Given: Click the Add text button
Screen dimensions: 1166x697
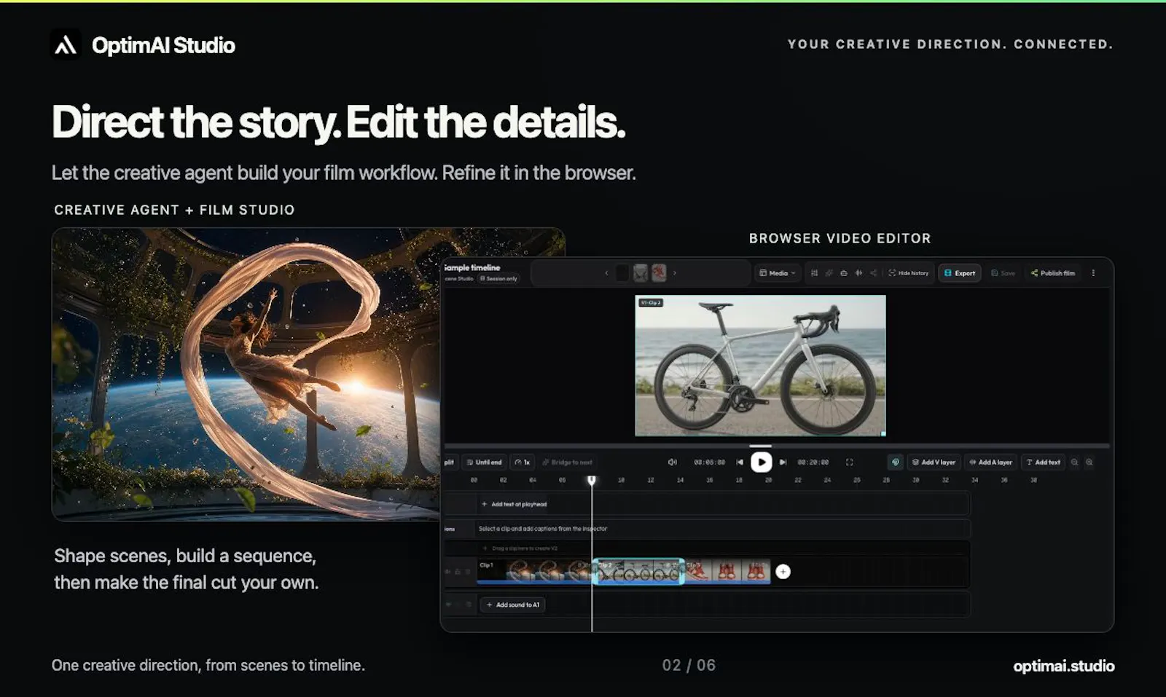Looking at the screenshot, I should point(1043,462).
